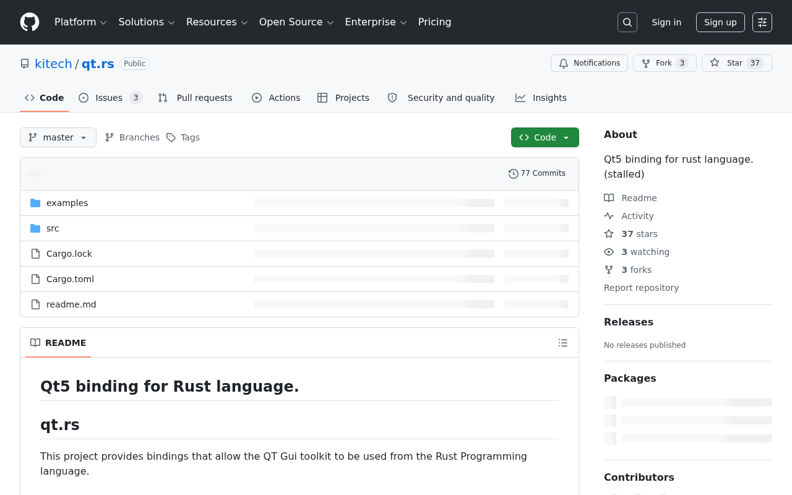The image size is (792, 495).
Task: Click the star icon in Star button
Action: click(x=715, y=63)
